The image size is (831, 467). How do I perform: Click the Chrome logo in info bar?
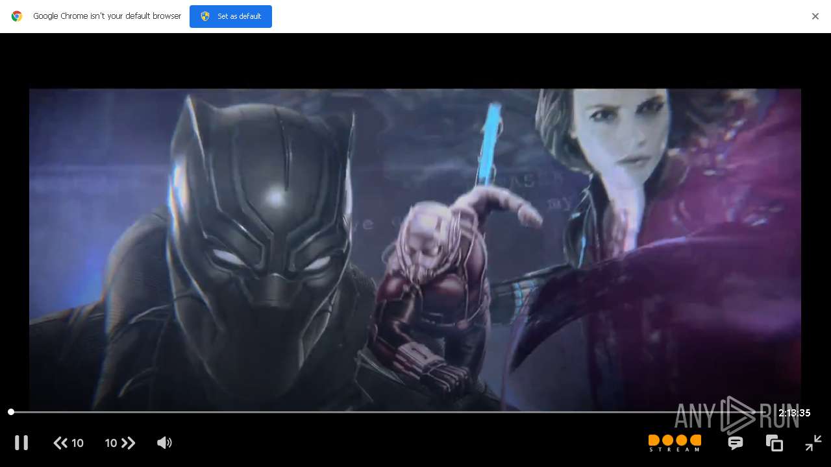click(x=17, y=16)
